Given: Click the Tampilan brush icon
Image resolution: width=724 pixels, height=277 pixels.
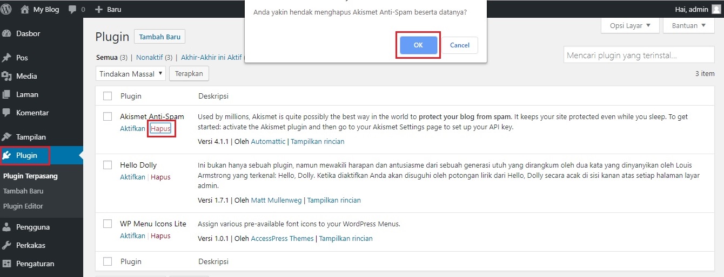Looking at the screenshot, I should pos(7,137).
